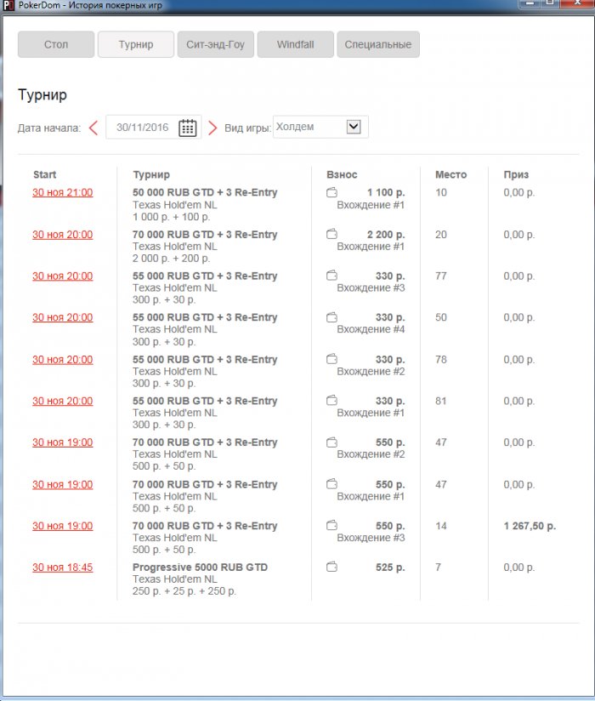The width and height of the screenshot is (595, 701).
Task: Select the Windfall tab
Action: pos(295,44)
